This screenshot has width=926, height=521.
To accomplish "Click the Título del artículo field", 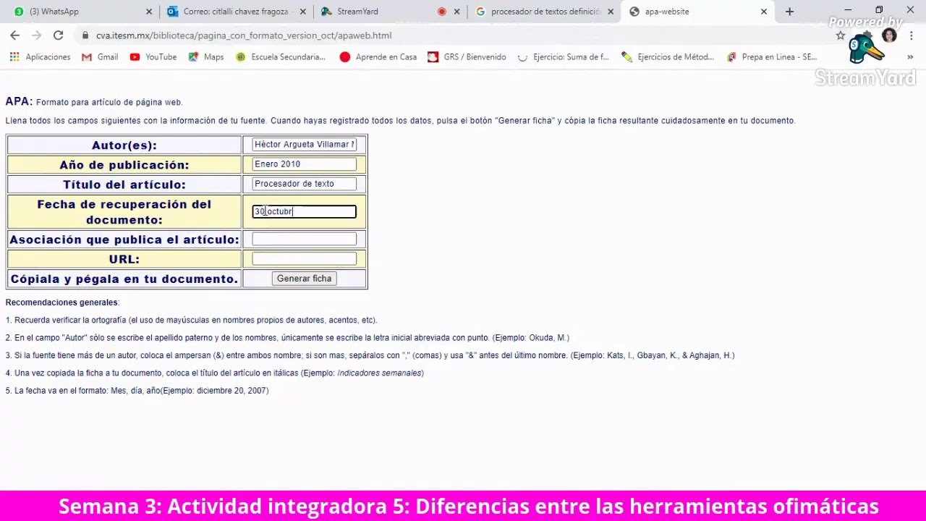I will pyautogui.click(x=304, y=184).
